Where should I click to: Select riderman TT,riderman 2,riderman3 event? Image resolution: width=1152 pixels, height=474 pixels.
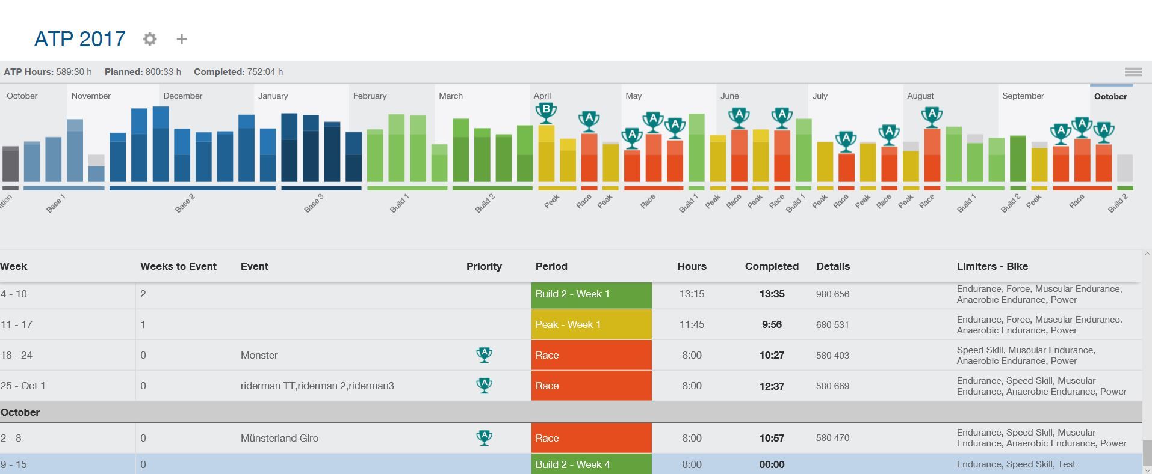pos(317,386)
